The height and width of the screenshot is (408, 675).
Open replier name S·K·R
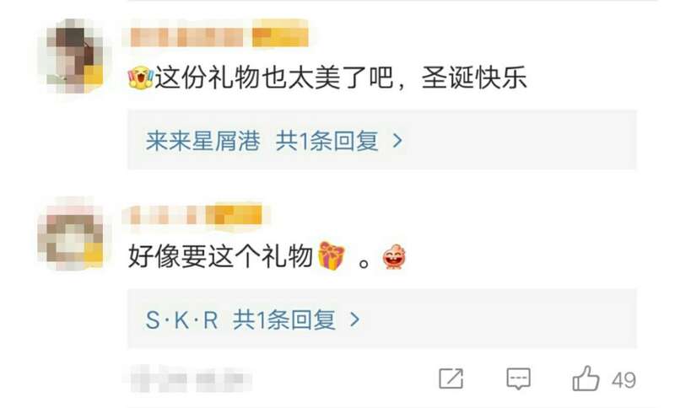(181, 319)
